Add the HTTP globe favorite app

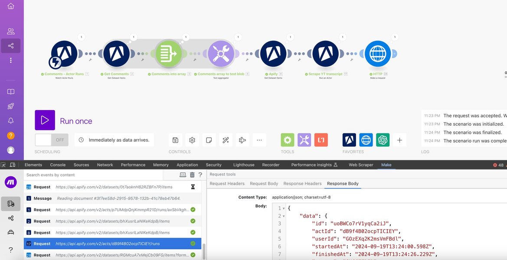pos(366,140)
